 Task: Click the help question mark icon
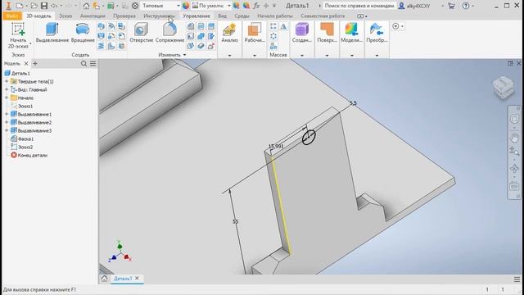pyautogui.click(x=466, y=6)
